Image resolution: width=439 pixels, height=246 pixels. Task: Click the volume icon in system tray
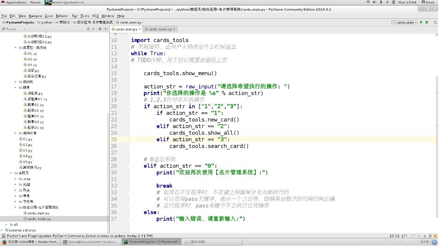(x=374, y=2)
